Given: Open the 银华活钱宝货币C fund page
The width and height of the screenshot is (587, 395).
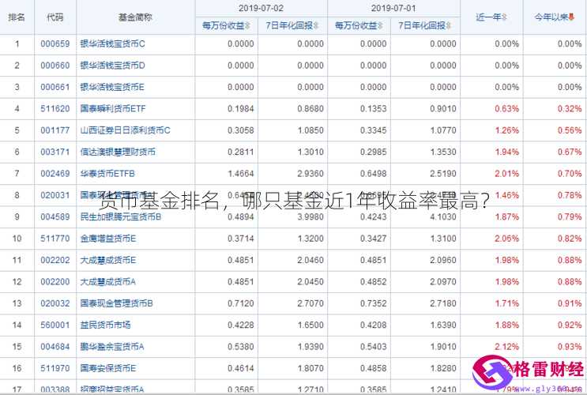Looking at the screenshot, I should [112, 43].
